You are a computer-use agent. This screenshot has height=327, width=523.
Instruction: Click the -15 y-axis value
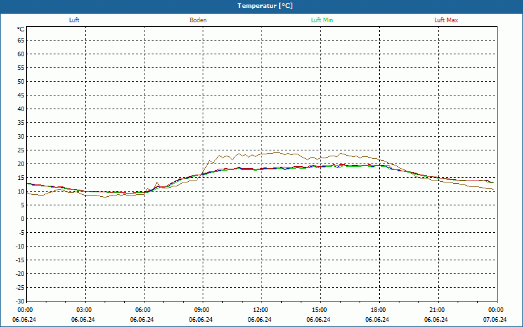point(20,260)
